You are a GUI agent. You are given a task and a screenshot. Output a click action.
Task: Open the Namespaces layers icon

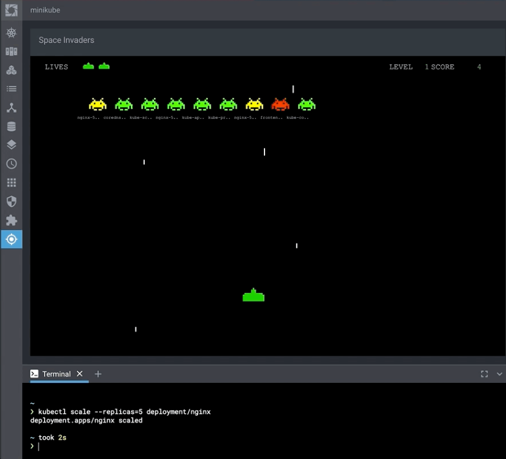tap(11, 144)
